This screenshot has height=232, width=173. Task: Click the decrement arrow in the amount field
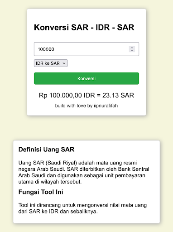(x=132, y=50)
